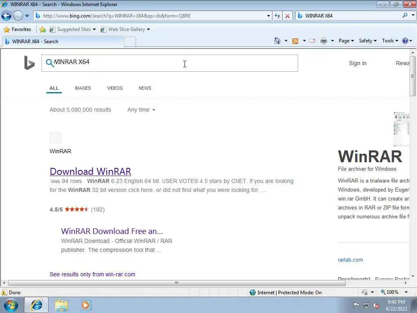
Task: Open the Any time filter dropdown
Action: coord(141,110)
